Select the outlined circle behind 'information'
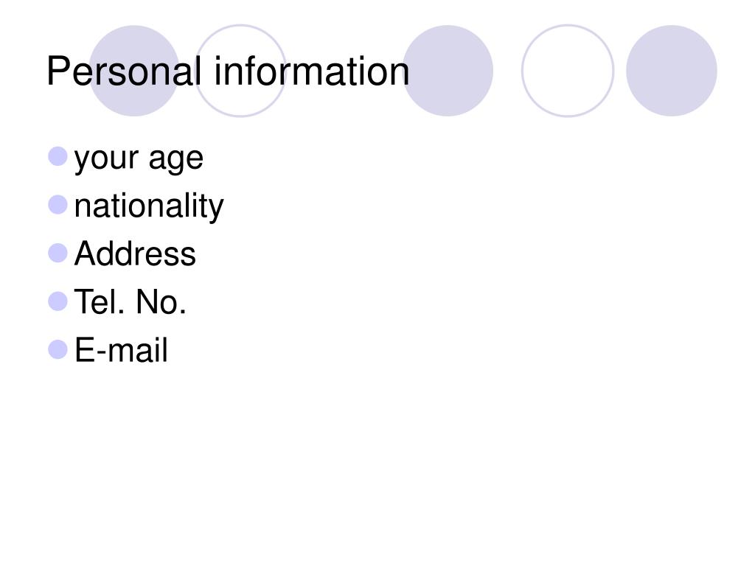755x566 pixels. click(x=241, y=71)
